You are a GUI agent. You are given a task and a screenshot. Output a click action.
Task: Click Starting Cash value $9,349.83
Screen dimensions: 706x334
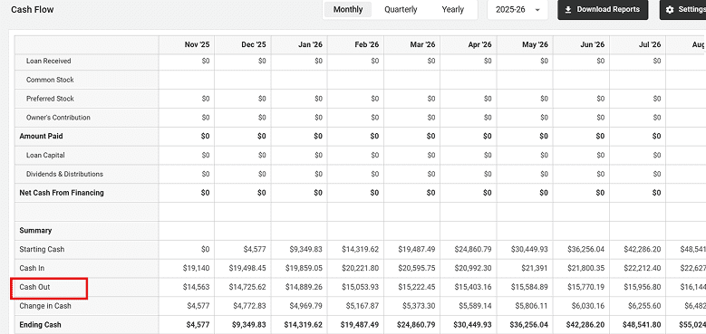tap(305, 250)
